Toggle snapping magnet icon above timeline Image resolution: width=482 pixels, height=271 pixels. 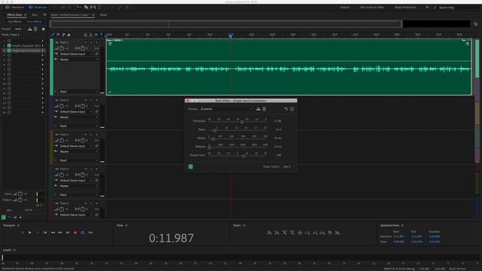pos(96,35)
